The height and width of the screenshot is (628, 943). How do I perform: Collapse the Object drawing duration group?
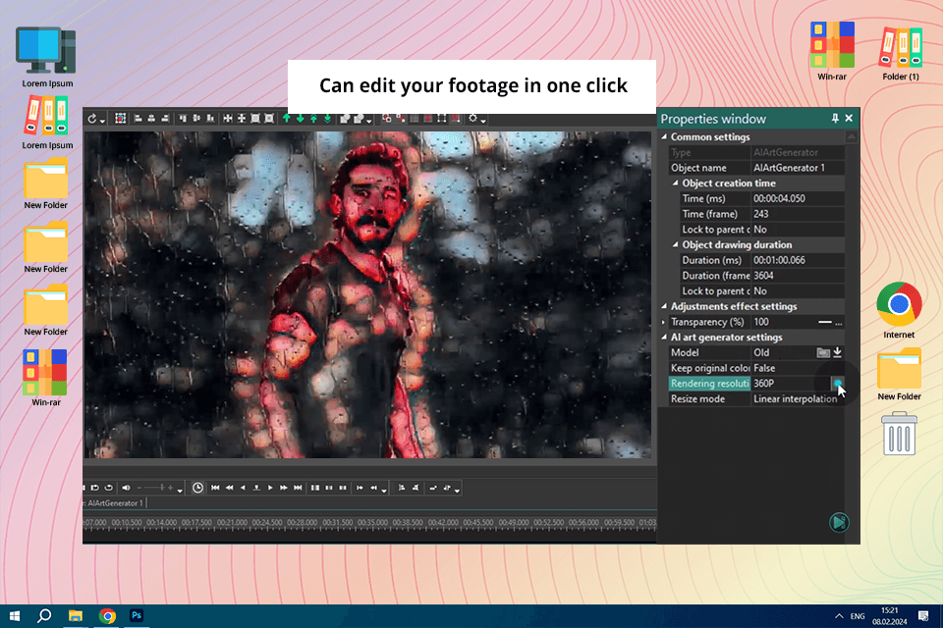click(676, 244)
